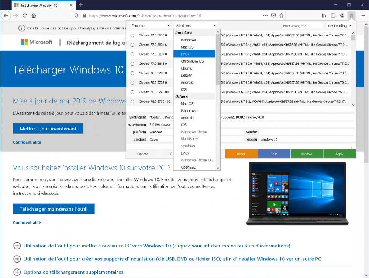
Task: Bookmark this page with the star icon
Action: [282, 16]
